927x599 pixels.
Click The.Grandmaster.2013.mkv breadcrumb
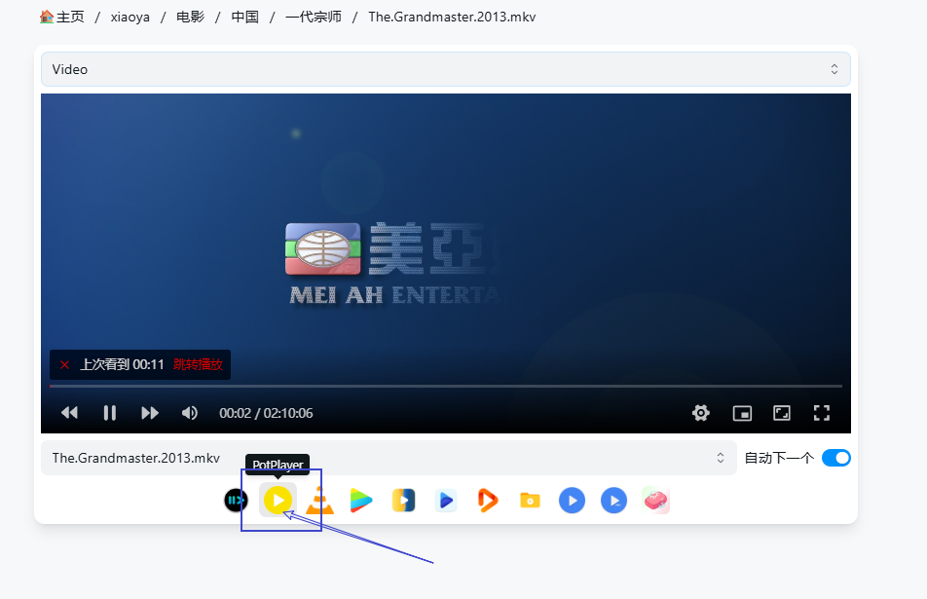(x=452, y=17)
